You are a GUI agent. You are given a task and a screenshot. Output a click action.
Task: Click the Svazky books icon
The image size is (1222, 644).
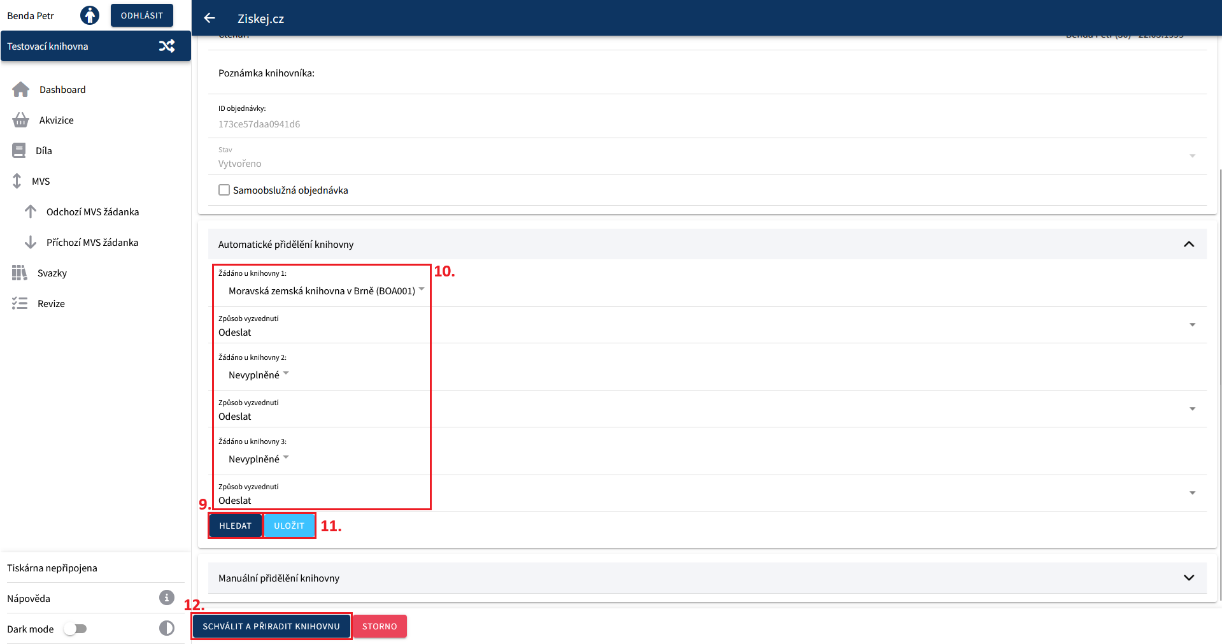coord(19,273)
